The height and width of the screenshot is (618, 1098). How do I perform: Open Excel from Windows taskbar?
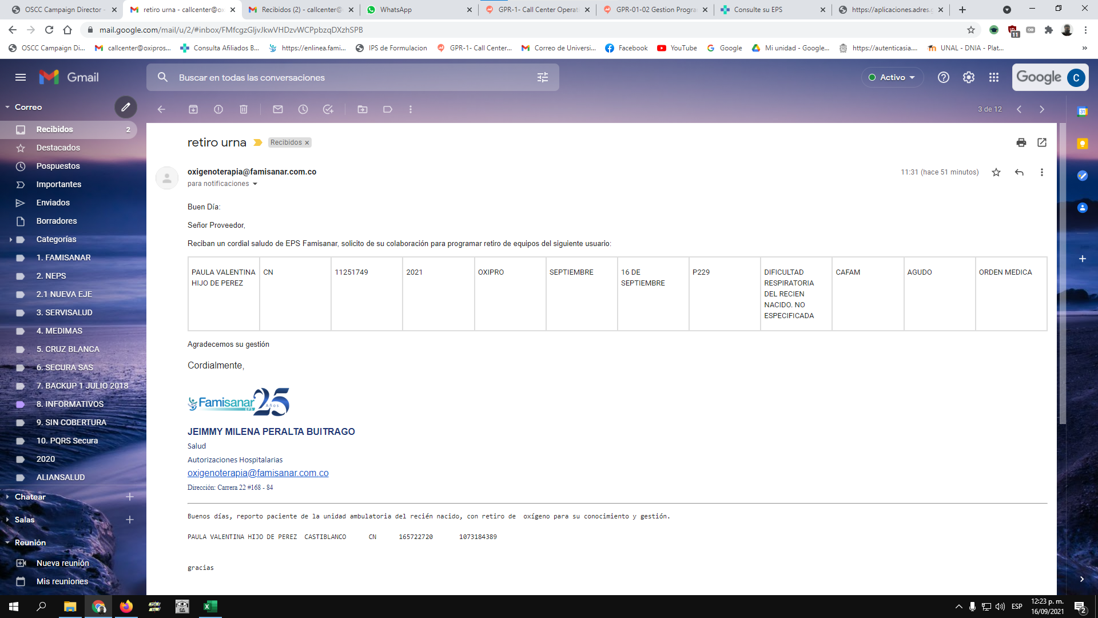pos(210,607)
